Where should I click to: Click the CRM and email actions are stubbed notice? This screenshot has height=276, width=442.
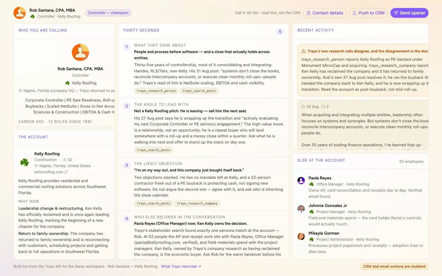pos(394,266)
